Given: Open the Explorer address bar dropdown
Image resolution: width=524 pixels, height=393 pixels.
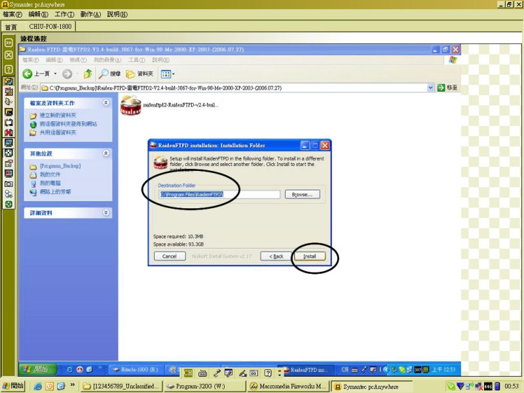Looking at the screenshot, I should 430,88.
